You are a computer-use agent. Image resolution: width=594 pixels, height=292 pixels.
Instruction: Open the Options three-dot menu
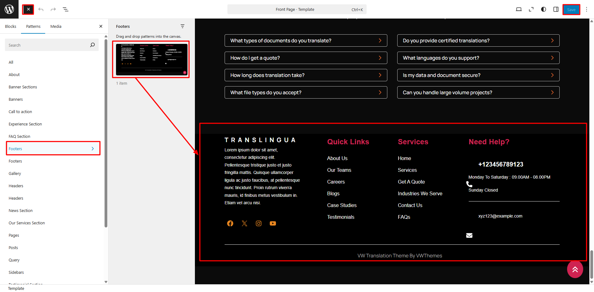586,10
